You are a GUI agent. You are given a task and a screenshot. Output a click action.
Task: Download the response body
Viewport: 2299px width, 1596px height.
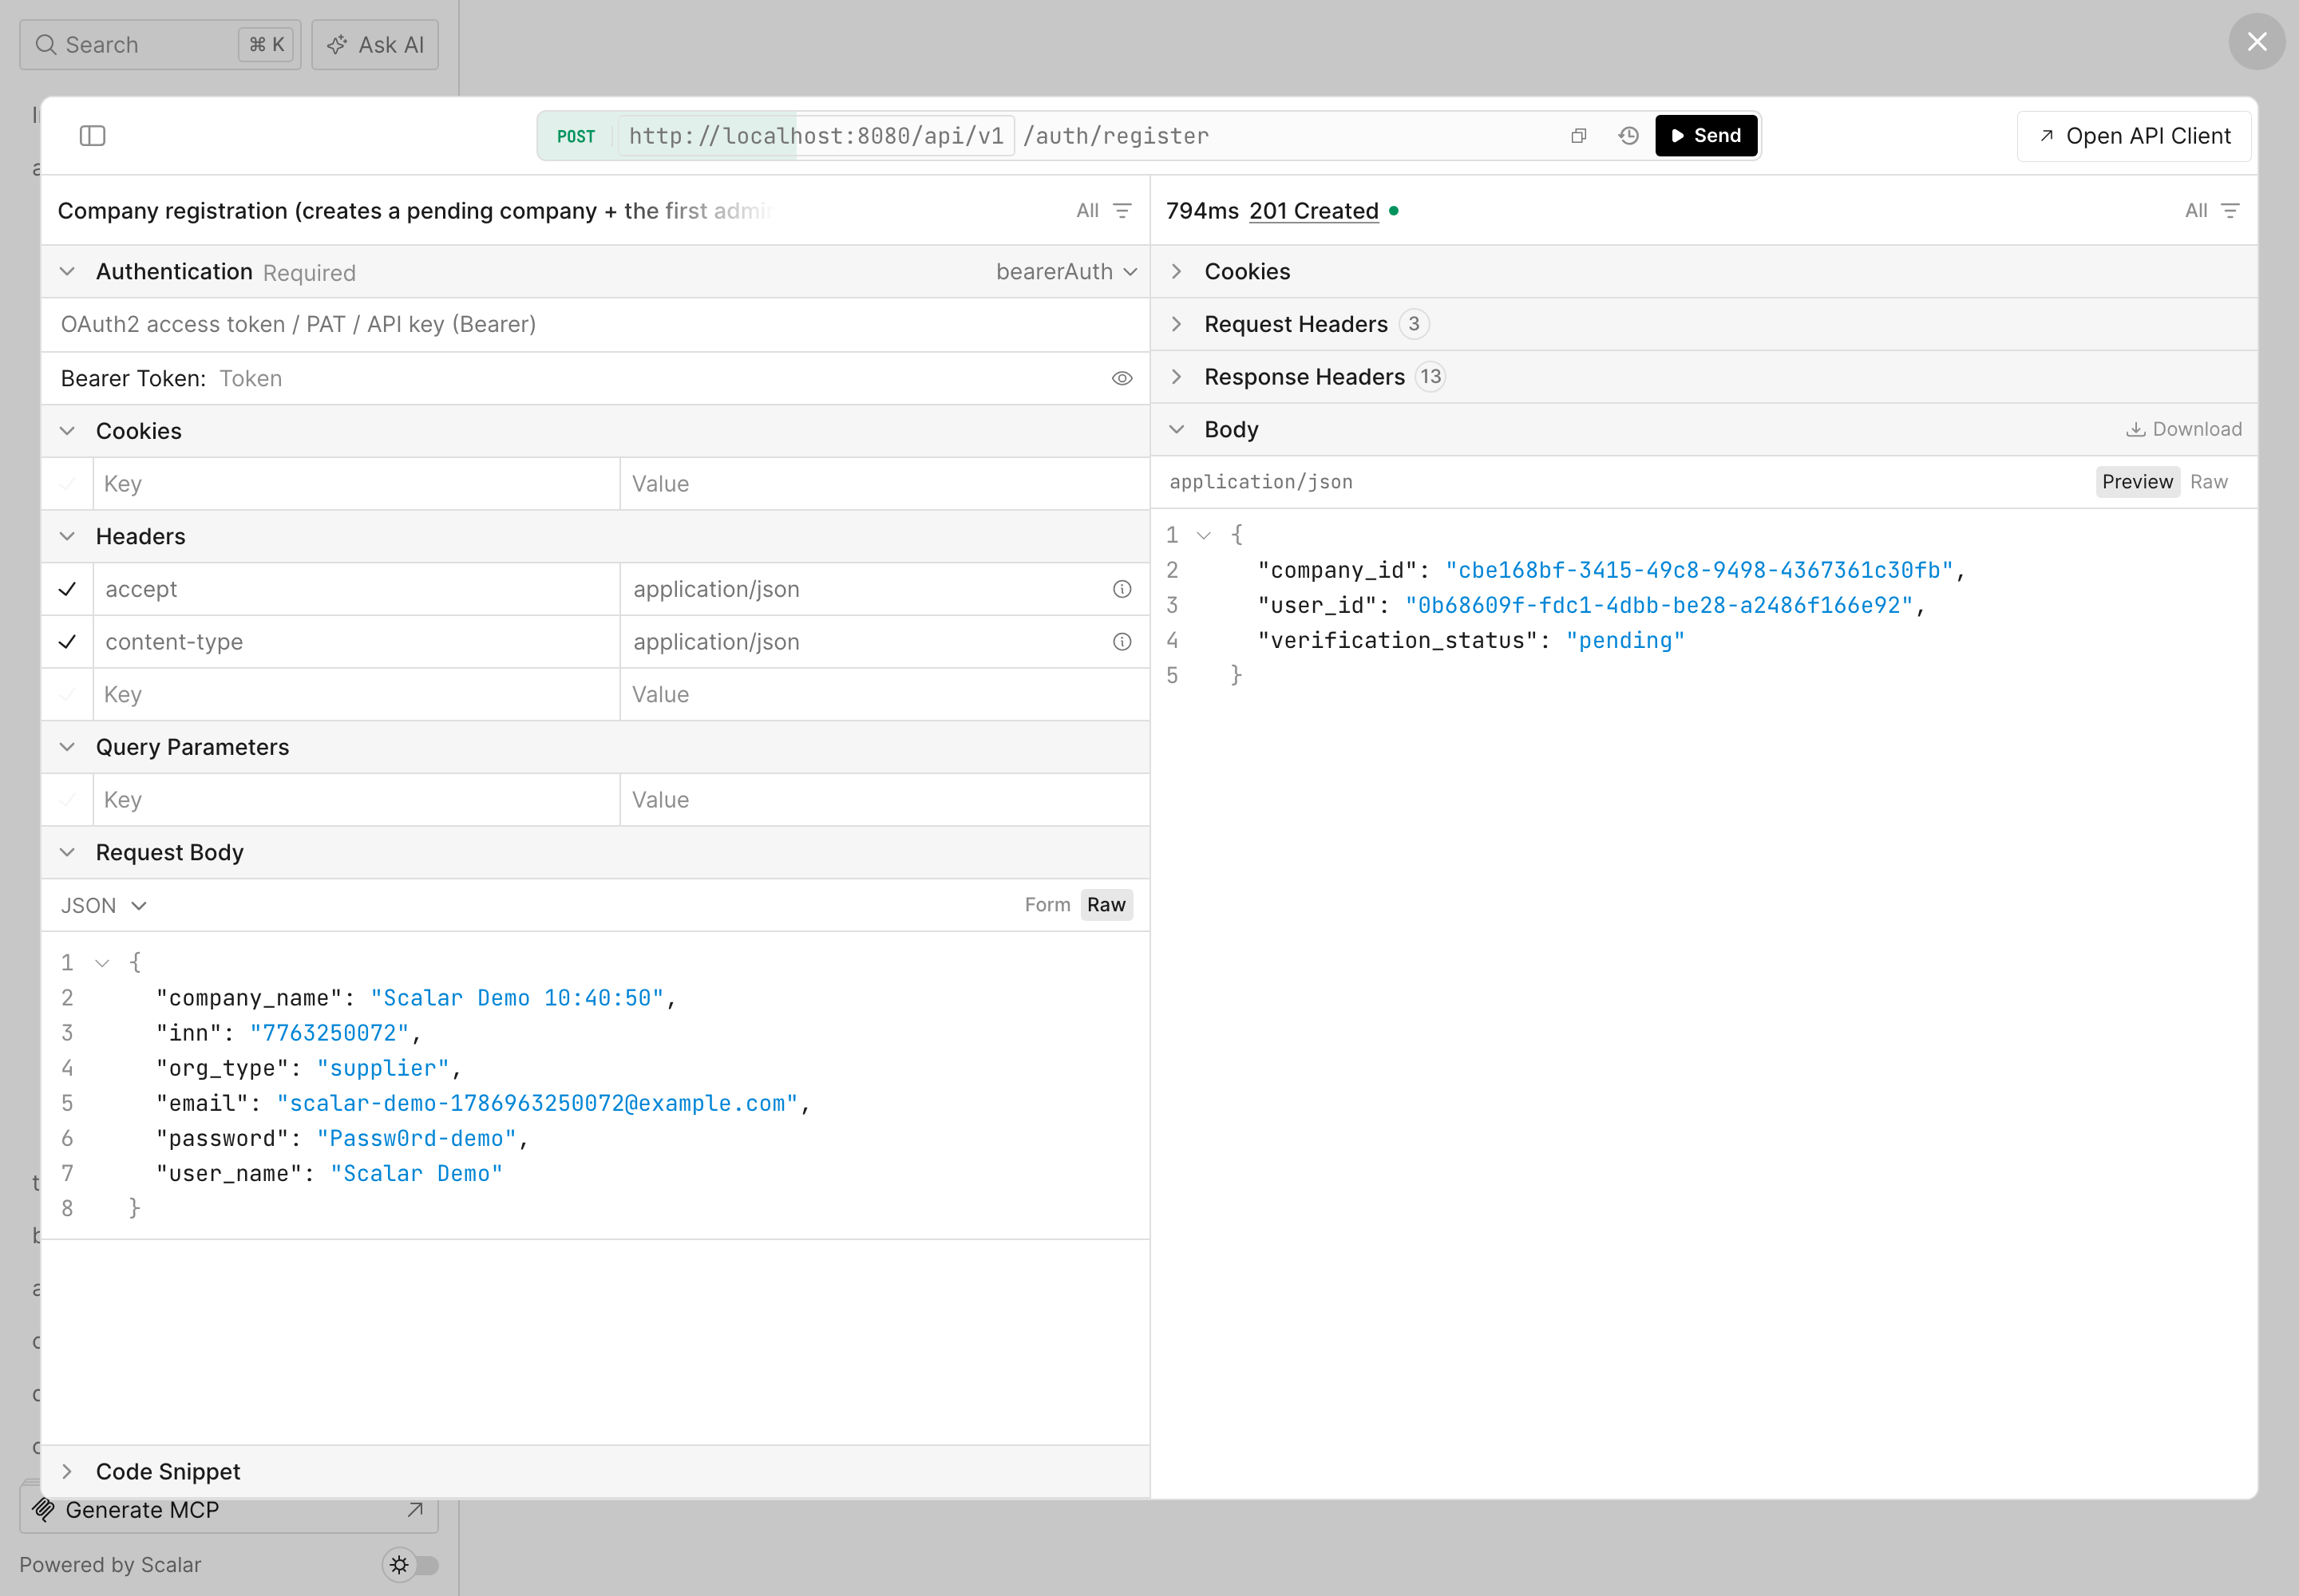tap(2183, 429)
